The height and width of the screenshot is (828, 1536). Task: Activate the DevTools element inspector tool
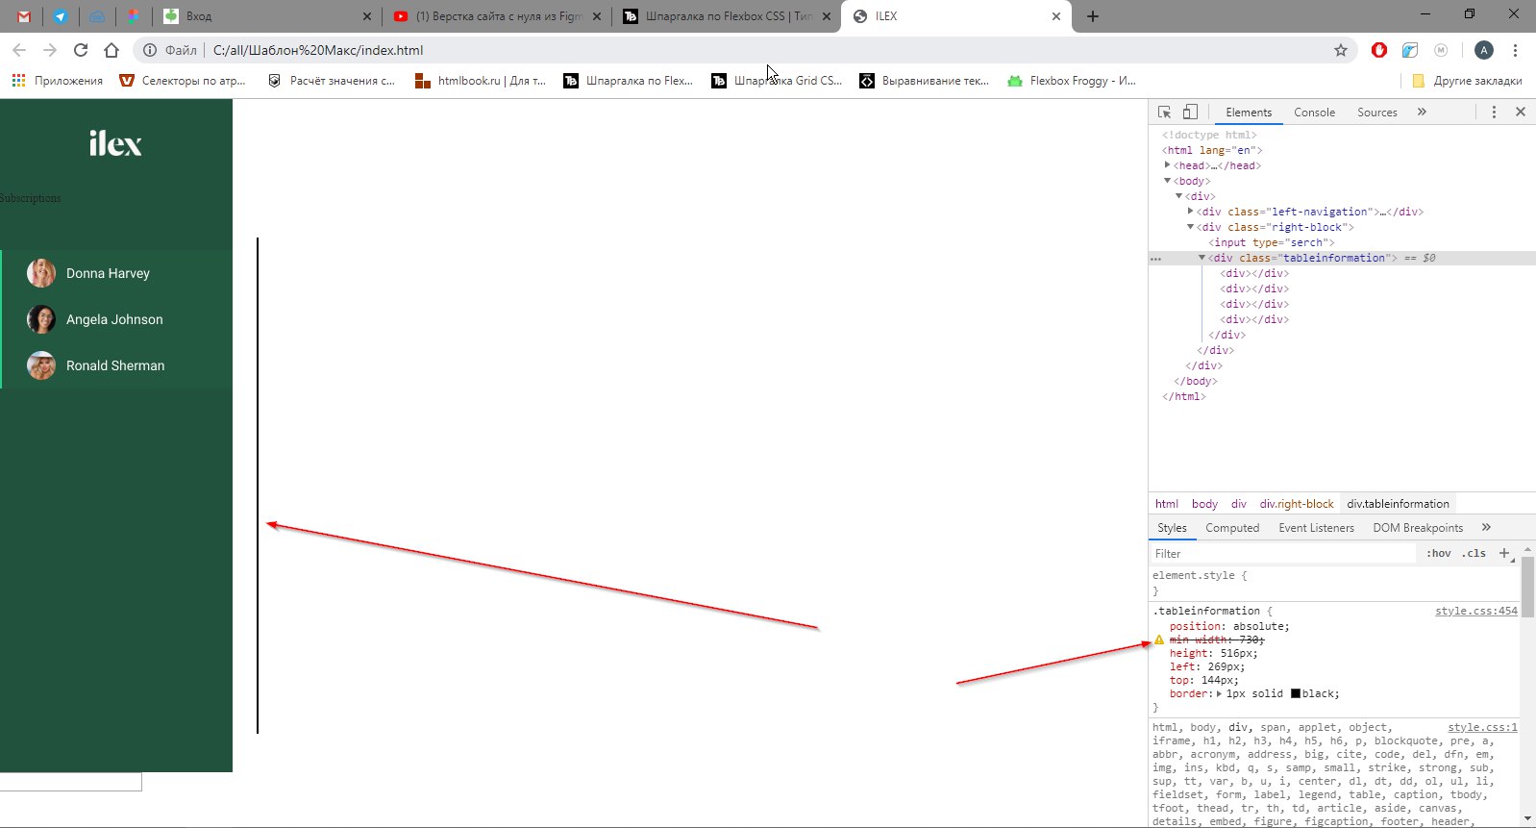(x=1164, y=113)
